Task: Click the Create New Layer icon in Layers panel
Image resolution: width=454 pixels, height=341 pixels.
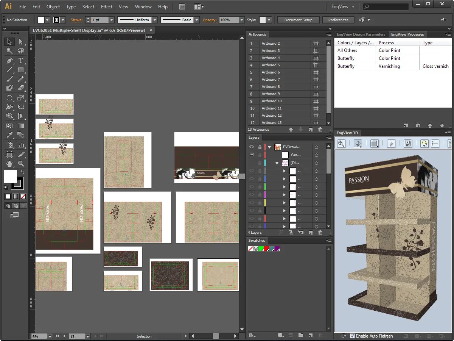Action: (311, 232)
